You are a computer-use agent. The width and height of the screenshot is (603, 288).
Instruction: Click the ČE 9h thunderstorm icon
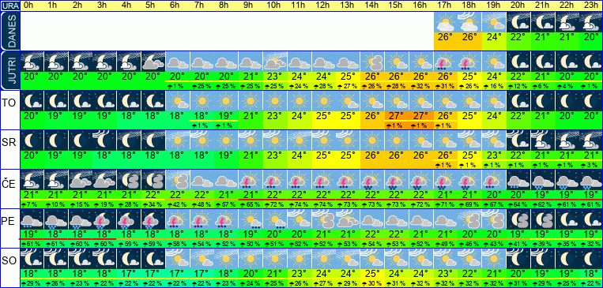[250, 181]
